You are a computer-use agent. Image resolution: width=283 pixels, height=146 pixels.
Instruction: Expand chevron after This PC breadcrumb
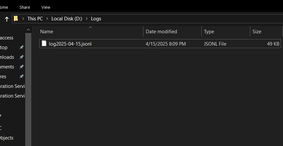(47, 19)
